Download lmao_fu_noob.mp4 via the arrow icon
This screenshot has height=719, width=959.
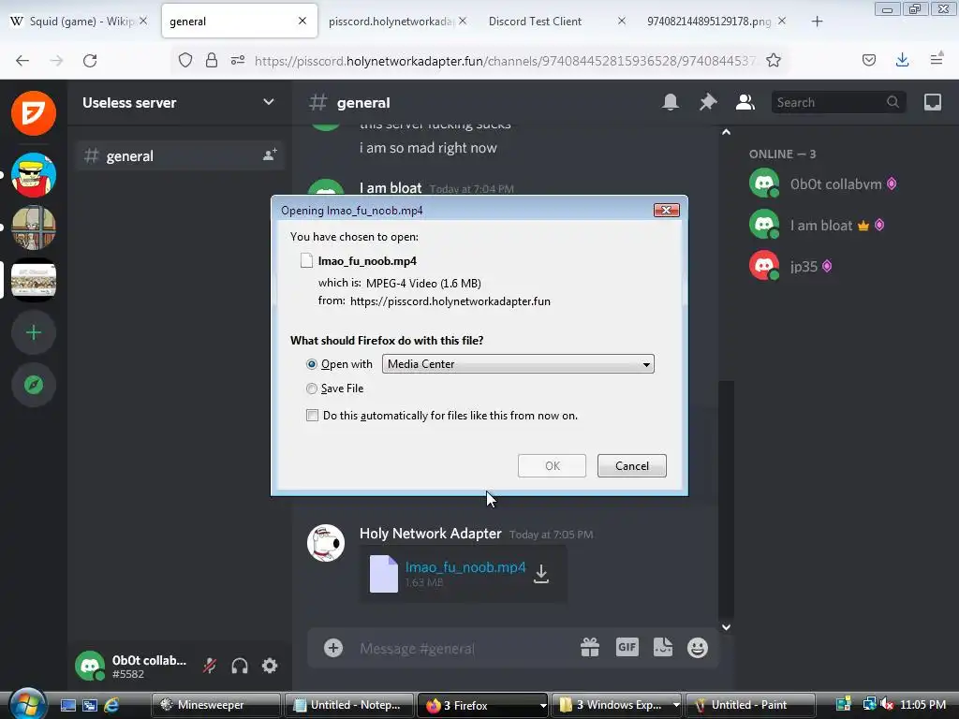point(541,574)
